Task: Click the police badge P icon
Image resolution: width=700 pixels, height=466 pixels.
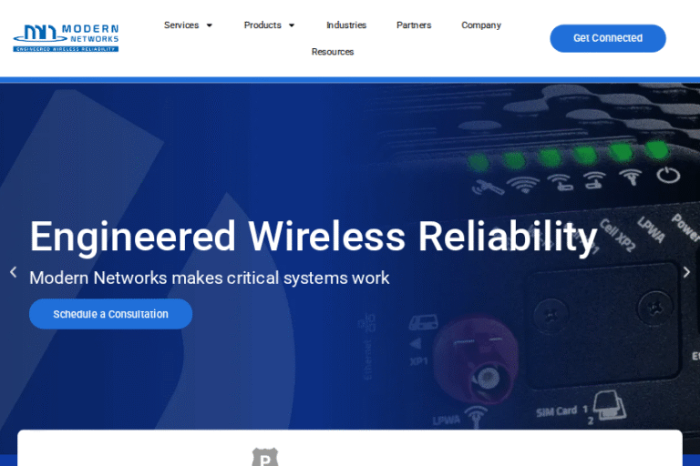Action: point(265,457)
